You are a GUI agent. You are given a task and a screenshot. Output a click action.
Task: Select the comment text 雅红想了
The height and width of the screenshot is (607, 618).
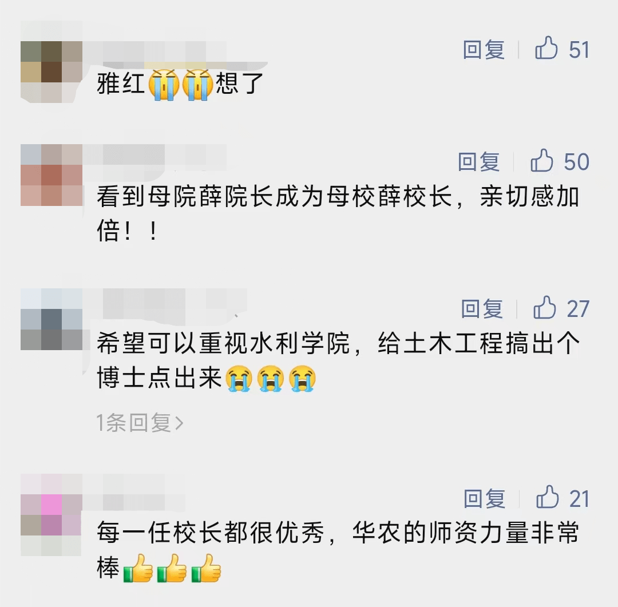180,84
